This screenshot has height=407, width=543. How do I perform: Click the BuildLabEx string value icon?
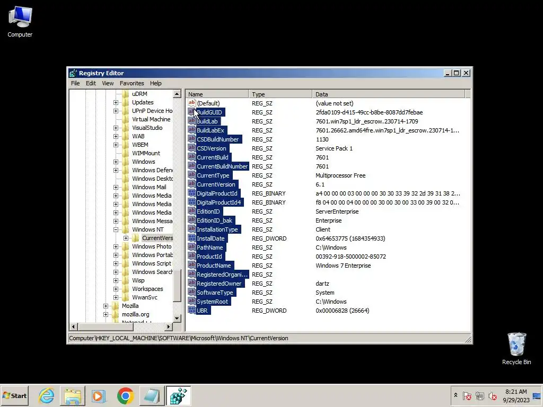[191, 130]
